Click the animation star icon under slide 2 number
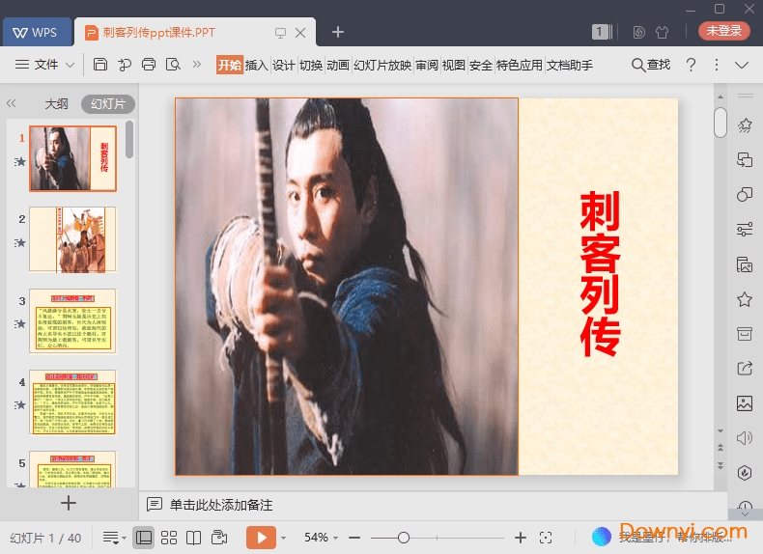Image resolution: width=763 pixels, height=554 pixels. [20, 242]
